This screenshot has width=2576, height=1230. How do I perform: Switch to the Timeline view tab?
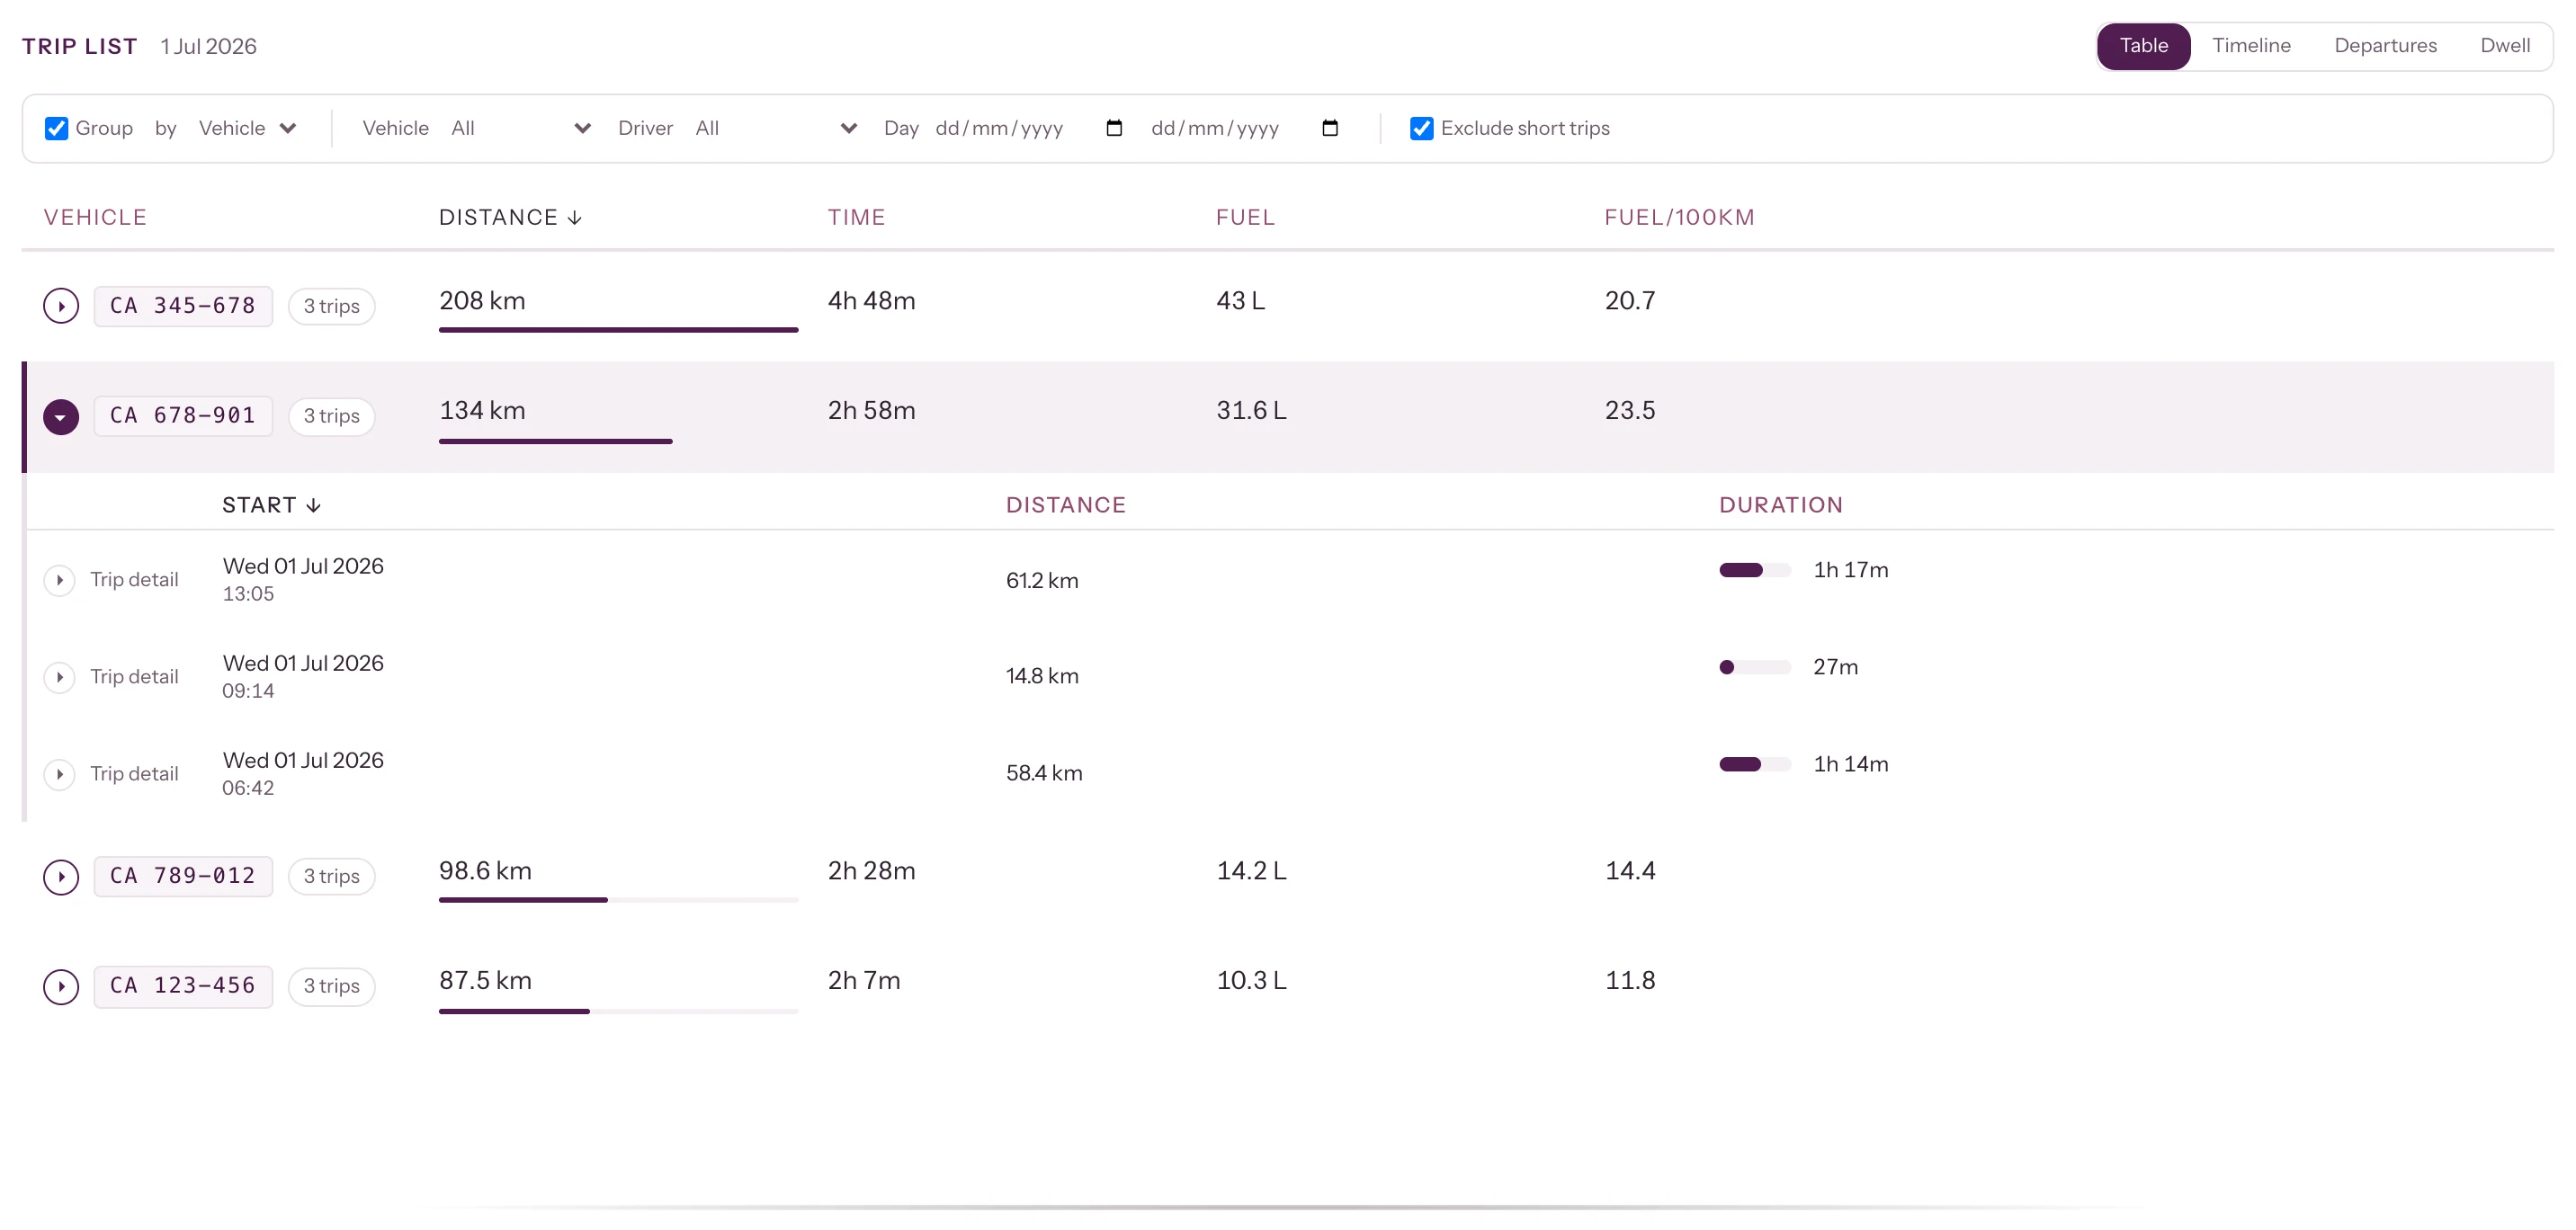point(2251,46)
